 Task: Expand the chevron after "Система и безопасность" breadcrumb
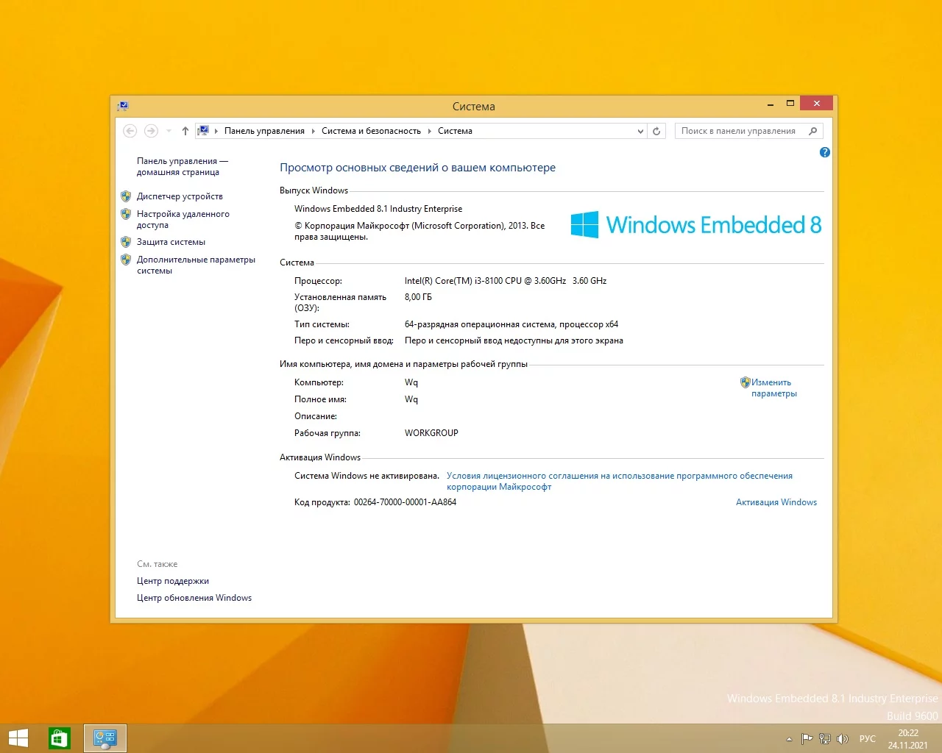tap(430, 131)
